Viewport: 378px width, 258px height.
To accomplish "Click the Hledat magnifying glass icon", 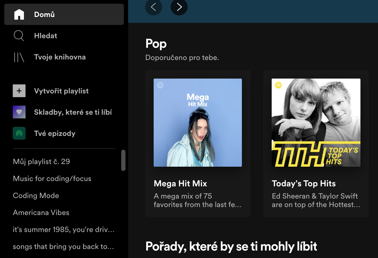I will 19,36.
